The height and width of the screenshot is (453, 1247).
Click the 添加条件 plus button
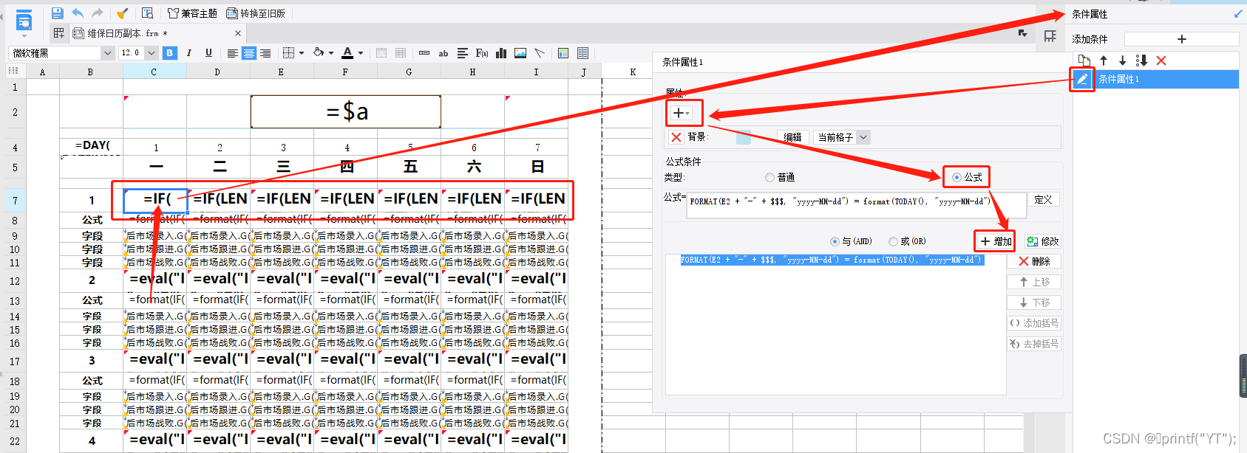pyautogui.click(x=1181, y=39)
